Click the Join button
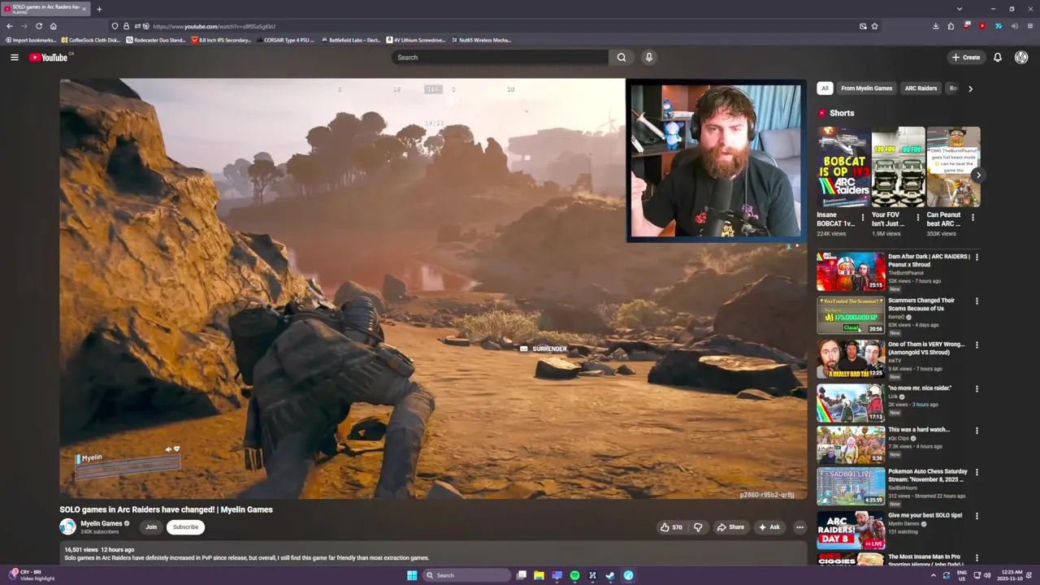The width and height of the screenshot is (1040, 585). pos(151,526)
